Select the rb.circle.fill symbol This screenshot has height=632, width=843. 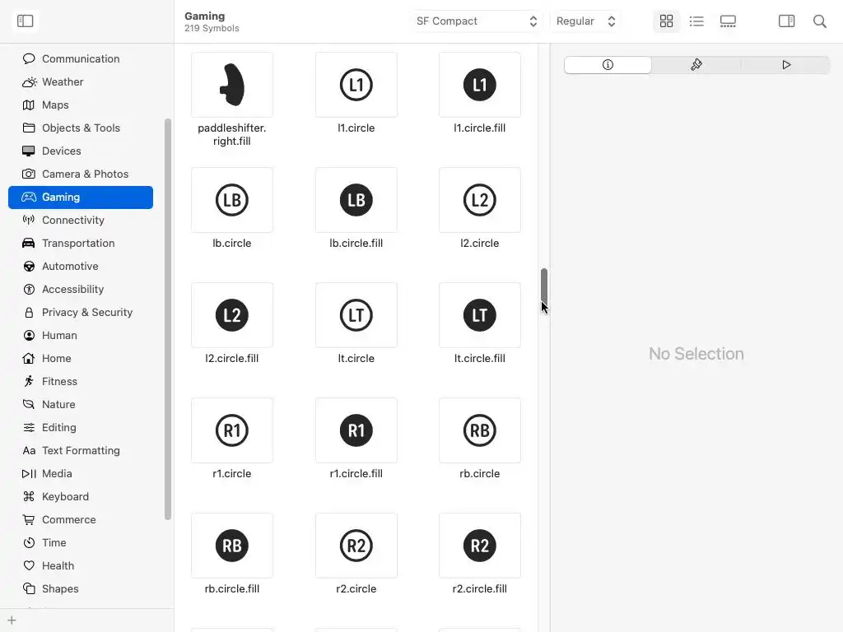pyautogui.click(x=232, y=546)
